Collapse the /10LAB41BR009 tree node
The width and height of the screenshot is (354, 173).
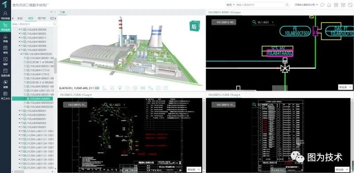pos(19,50)
